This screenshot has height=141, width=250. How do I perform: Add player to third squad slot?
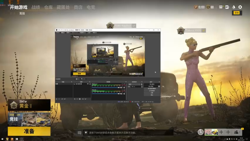click(x=221, y=132)
